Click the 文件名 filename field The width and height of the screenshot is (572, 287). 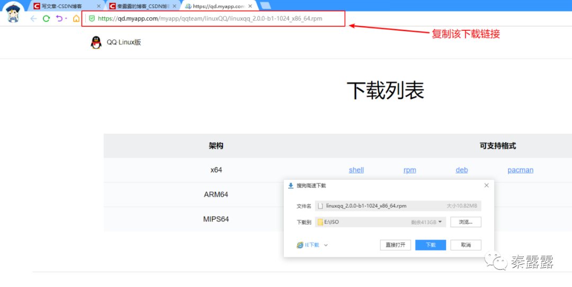(398, 206)
